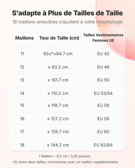
Task: Click the ≤ 118.7 cm measurement
Action: pos(58,105)
